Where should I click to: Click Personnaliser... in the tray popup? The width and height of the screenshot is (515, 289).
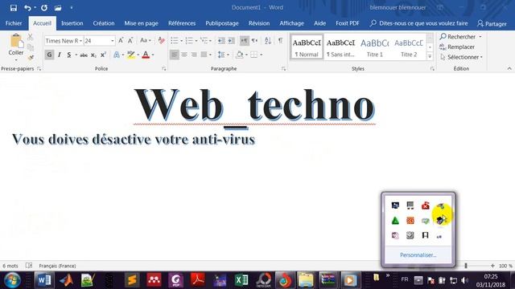click(418, 255)
